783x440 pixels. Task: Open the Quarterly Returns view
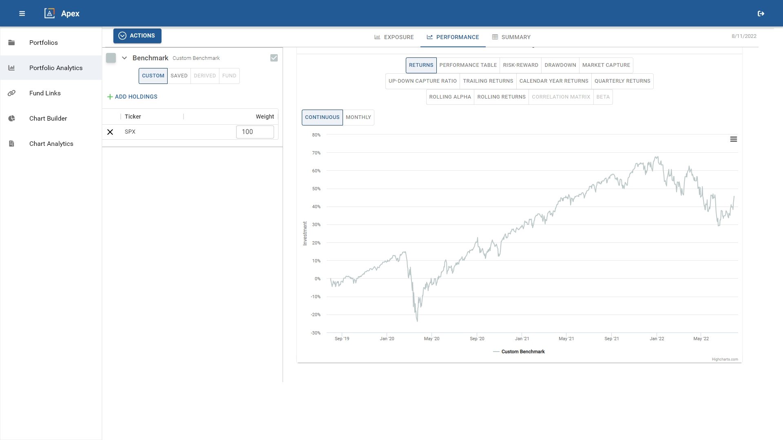pos(622,81)
